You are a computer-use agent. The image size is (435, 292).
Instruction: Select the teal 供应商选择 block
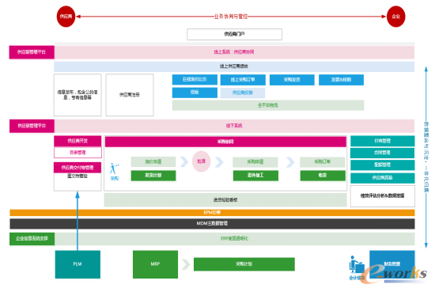(x=383, y=178)
